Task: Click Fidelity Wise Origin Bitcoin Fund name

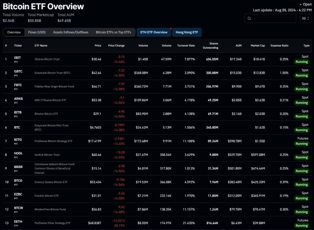Action: (x=54, y=86)
